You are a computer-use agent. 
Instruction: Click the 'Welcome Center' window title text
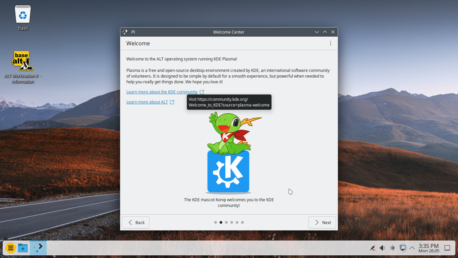(229, 32)
